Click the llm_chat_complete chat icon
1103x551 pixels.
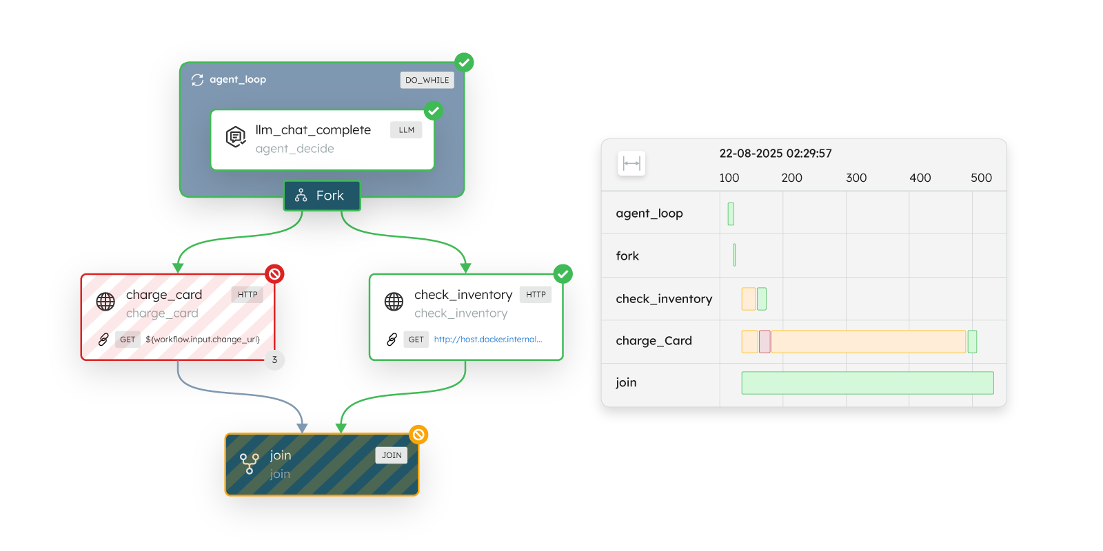coord(236,137)
